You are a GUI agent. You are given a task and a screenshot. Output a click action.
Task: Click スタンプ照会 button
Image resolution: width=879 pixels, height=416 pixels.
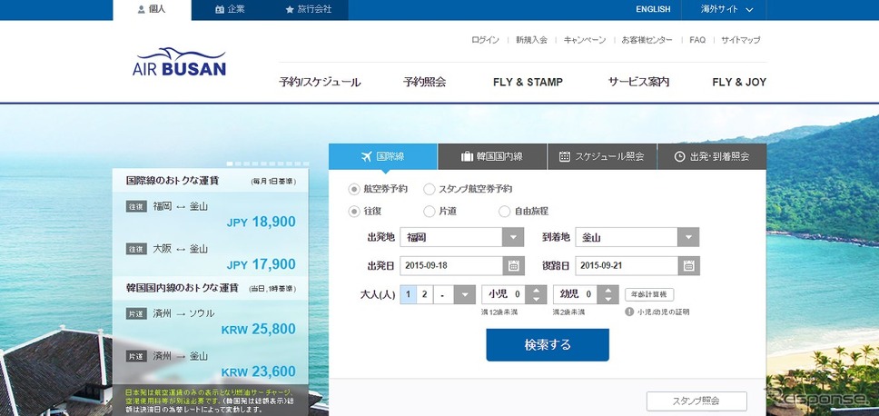[696, 401]
